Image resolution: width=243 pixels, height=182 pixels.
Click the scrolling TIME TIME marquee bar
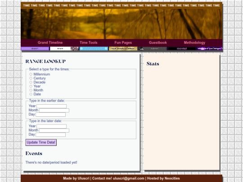pos(121,5)
